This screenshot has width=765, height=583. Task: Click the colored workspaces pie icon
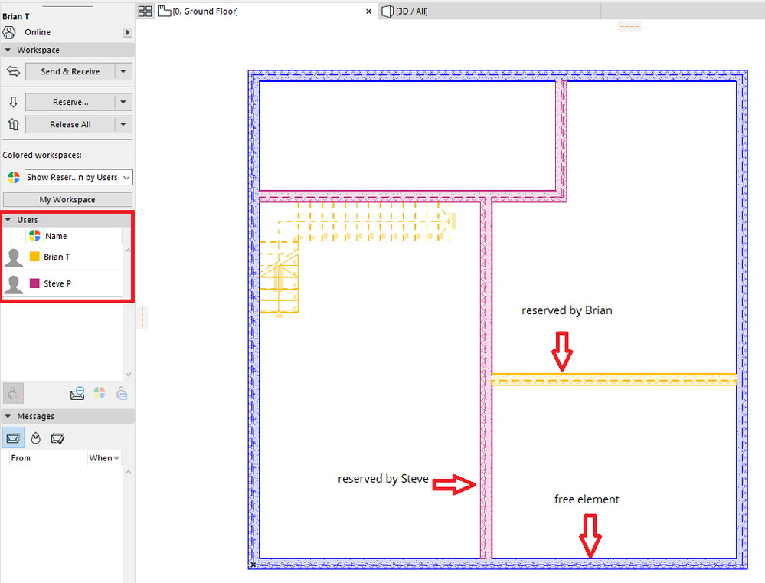tap(14, 177)
